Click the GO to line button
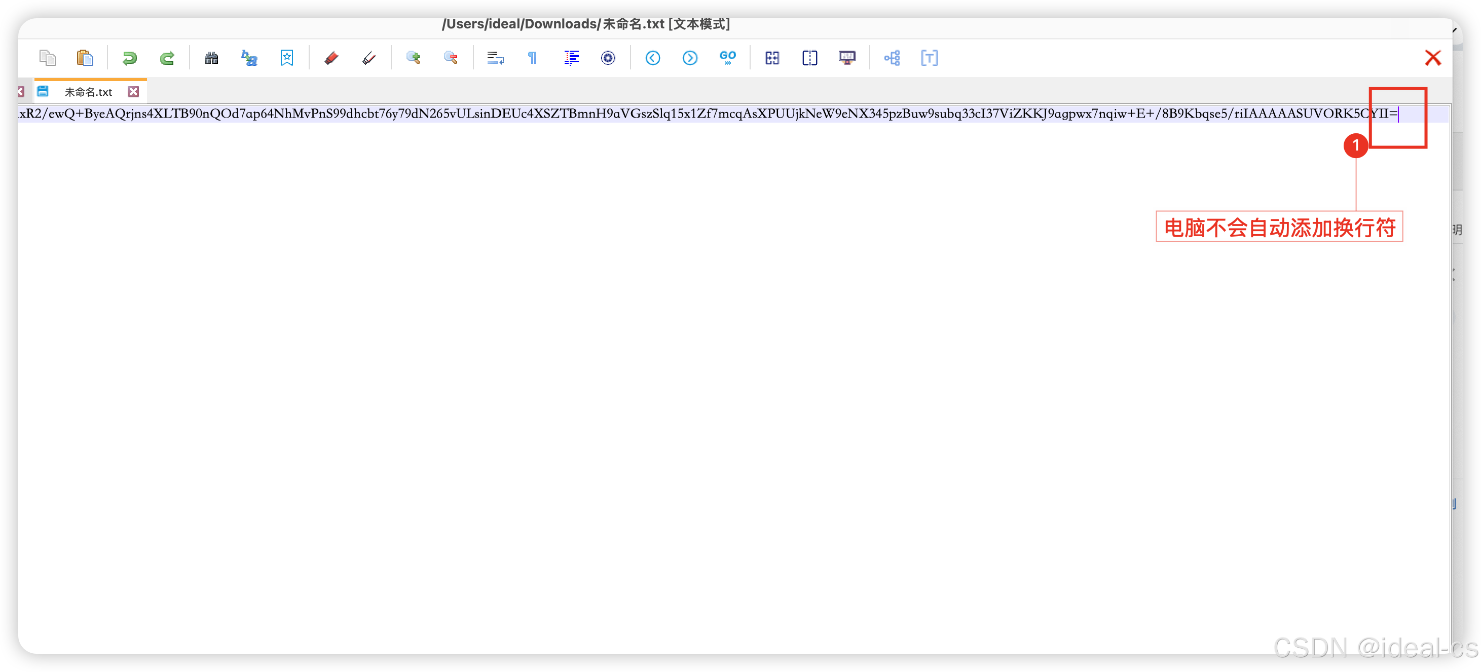The width and height of the screenshot is (1481, 672). [x=727, y=58]
